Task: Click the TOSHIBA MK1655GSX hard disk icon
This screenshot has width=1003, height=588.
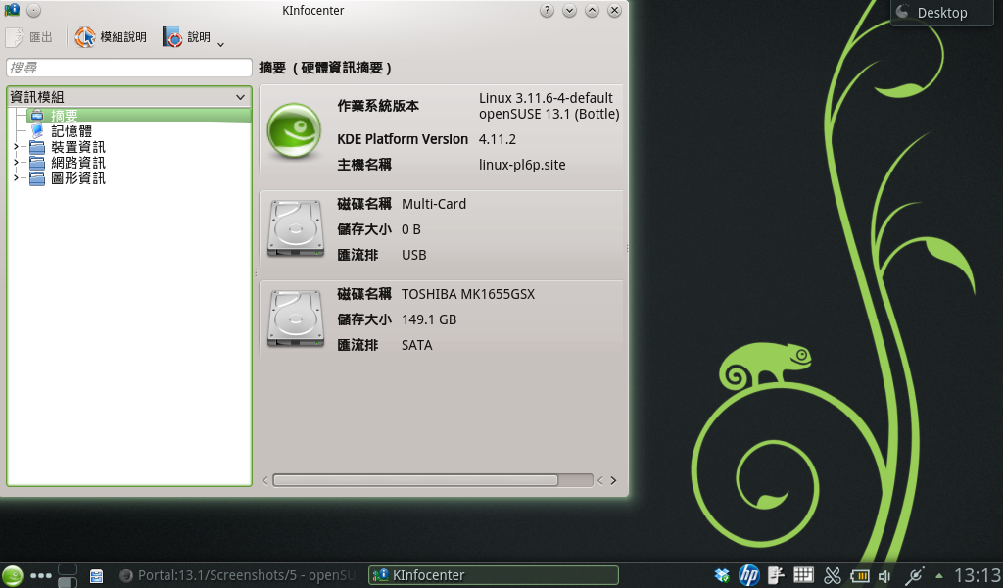Action: click(x=296, y=318)
